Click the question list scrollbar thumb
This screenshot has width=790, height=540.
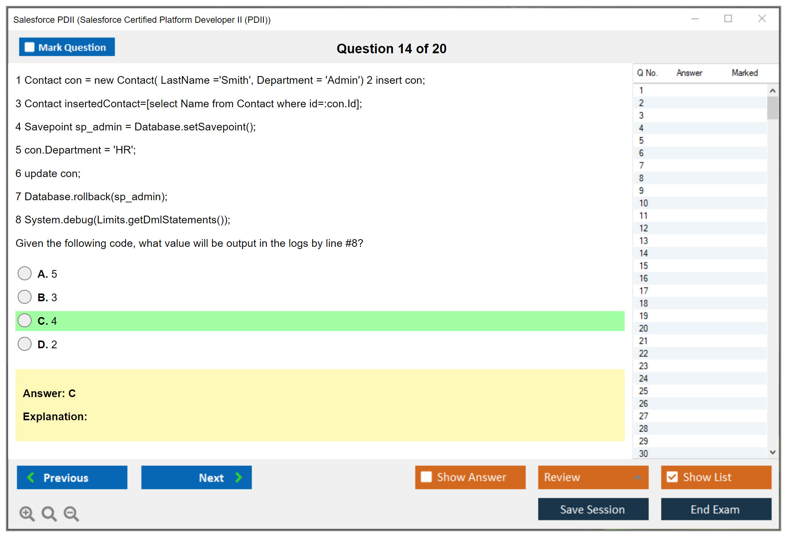click(x=772, y=108)
